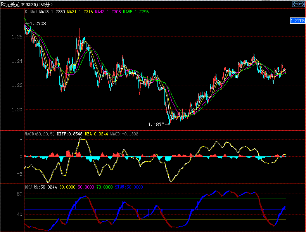Screen dimensions: 306x232
Task: Click the DIFF:0.8548 value
Action: (69, 134)
